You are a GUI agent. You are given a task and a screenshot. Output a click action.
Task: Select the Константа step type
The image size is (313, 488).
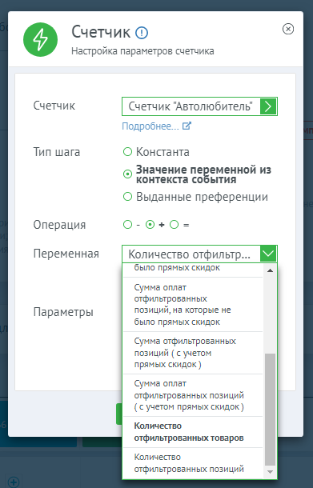pos(156,152)
